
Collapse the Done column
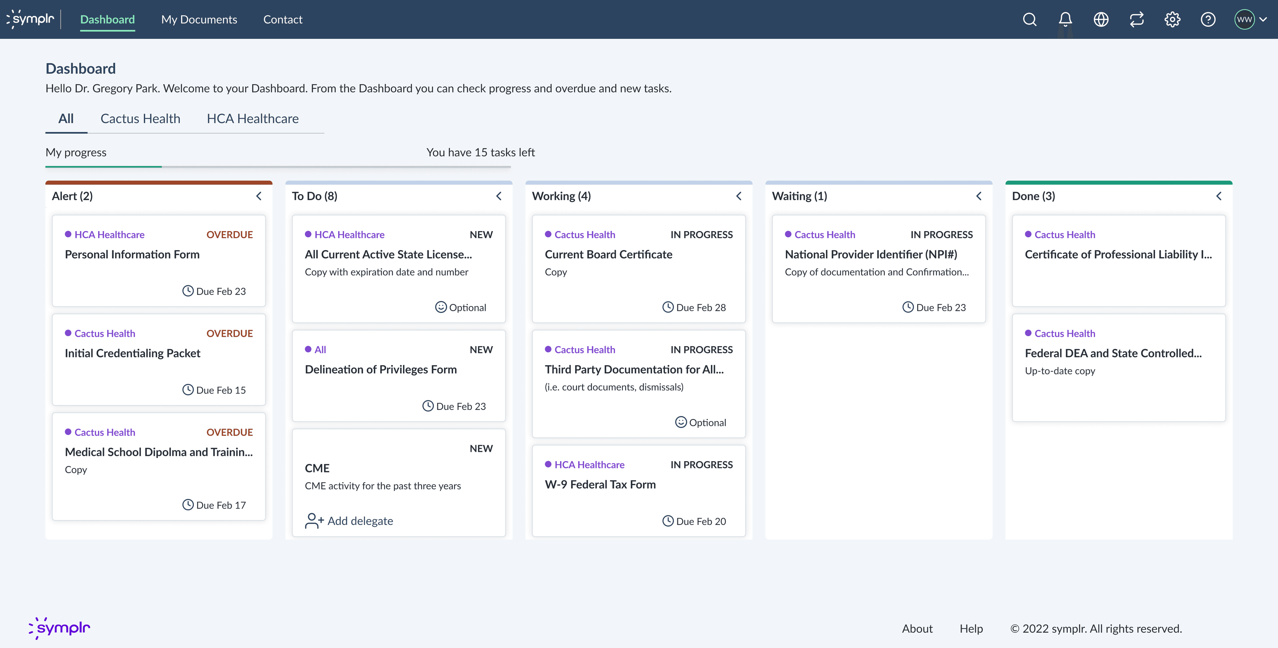coord(1219,196)
